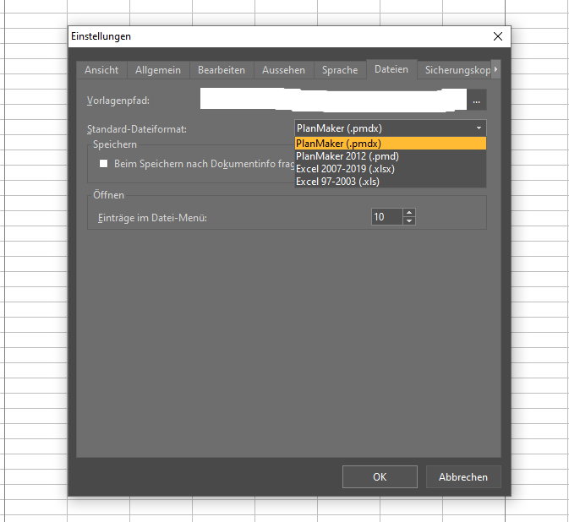Viewport: 569px width, 522px height.
Task: Open the Sprache tab
Action: (x=340, y=69)
